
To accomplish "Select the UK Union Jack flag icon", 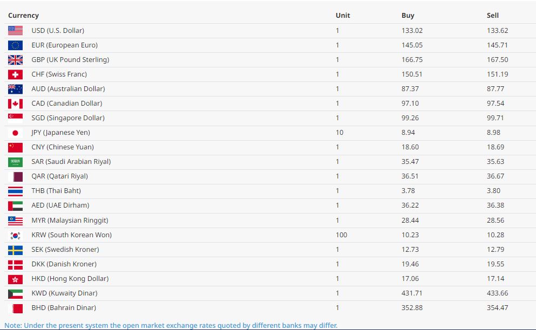I will [x=15, y=60].
